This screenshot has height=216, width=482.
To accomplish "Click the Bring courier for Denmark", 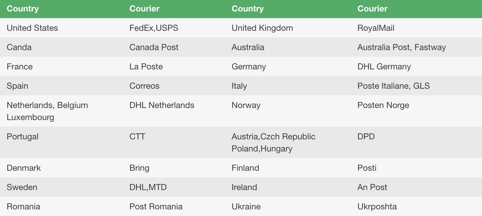I will (139, 168).
